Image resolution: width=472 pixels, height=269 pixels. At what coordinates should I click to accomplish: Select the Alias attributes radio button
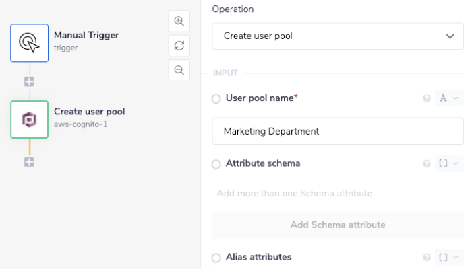[x=216, y=258]
